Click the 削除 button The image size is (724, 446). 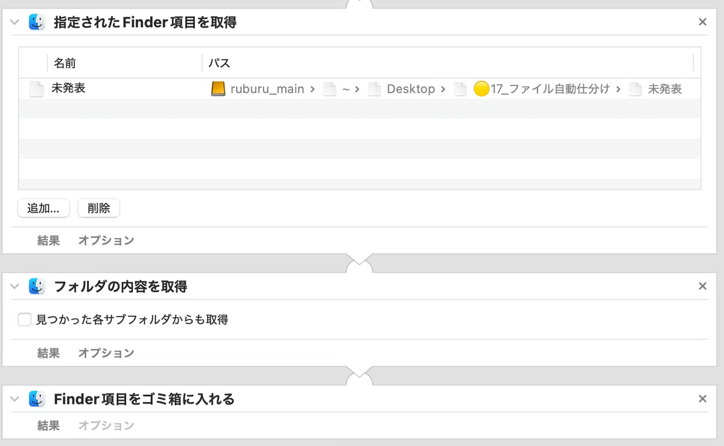point(99,208)
